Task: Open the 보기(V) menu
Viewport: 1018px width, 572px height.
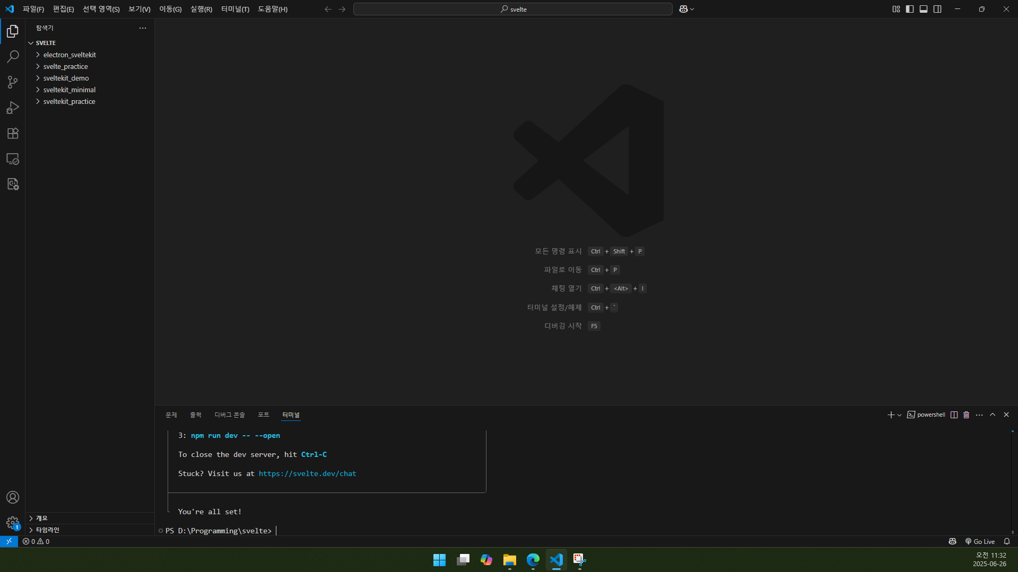Action: click(x=139, y=9)
